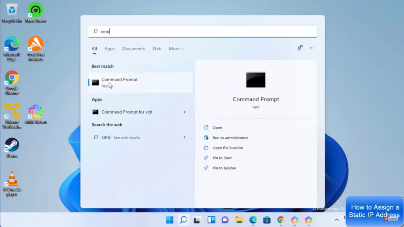Expand Command Prompt for vctl chevron
The image size is (404, 227).
184,112
